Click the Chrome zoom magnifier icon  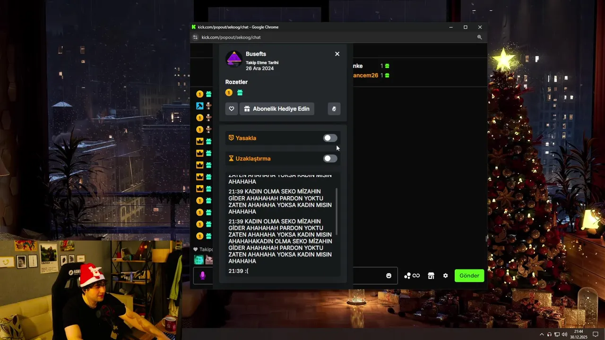479,37
